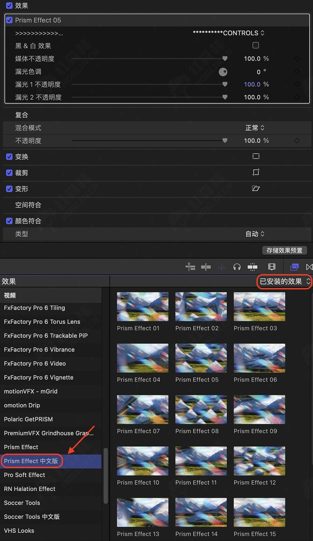The height and width of the screenshot is (541, 313).
Task: Select Prism Effect 02 thumbnail
Action: (201, 307)
